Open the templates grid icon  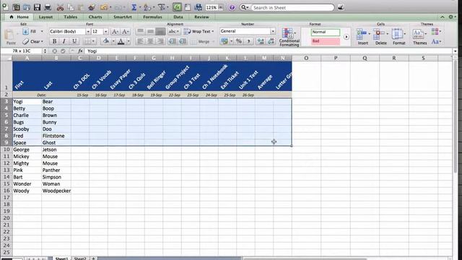point(16,7)
